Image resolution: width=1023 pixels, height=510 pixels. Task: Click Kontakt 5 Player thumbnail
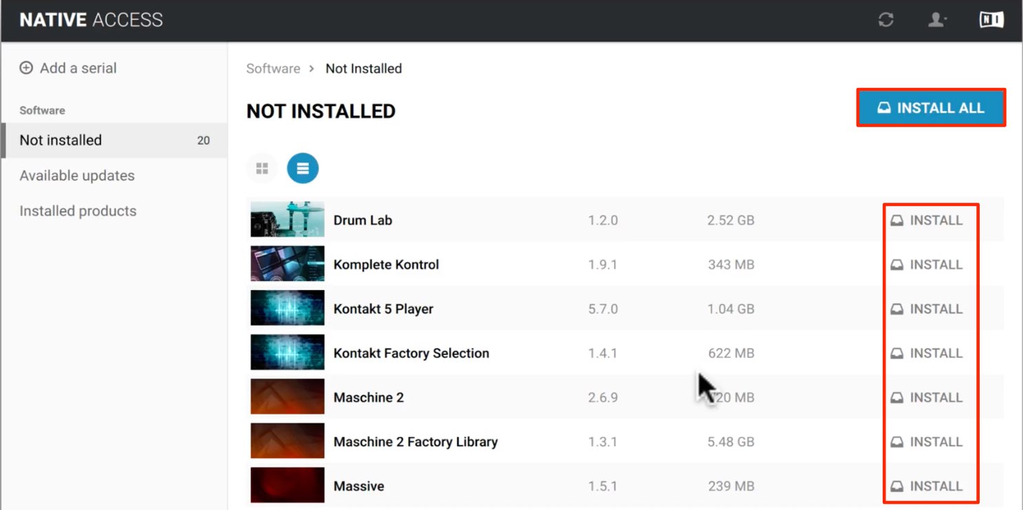pyautogui.click(x=287, y=308)
